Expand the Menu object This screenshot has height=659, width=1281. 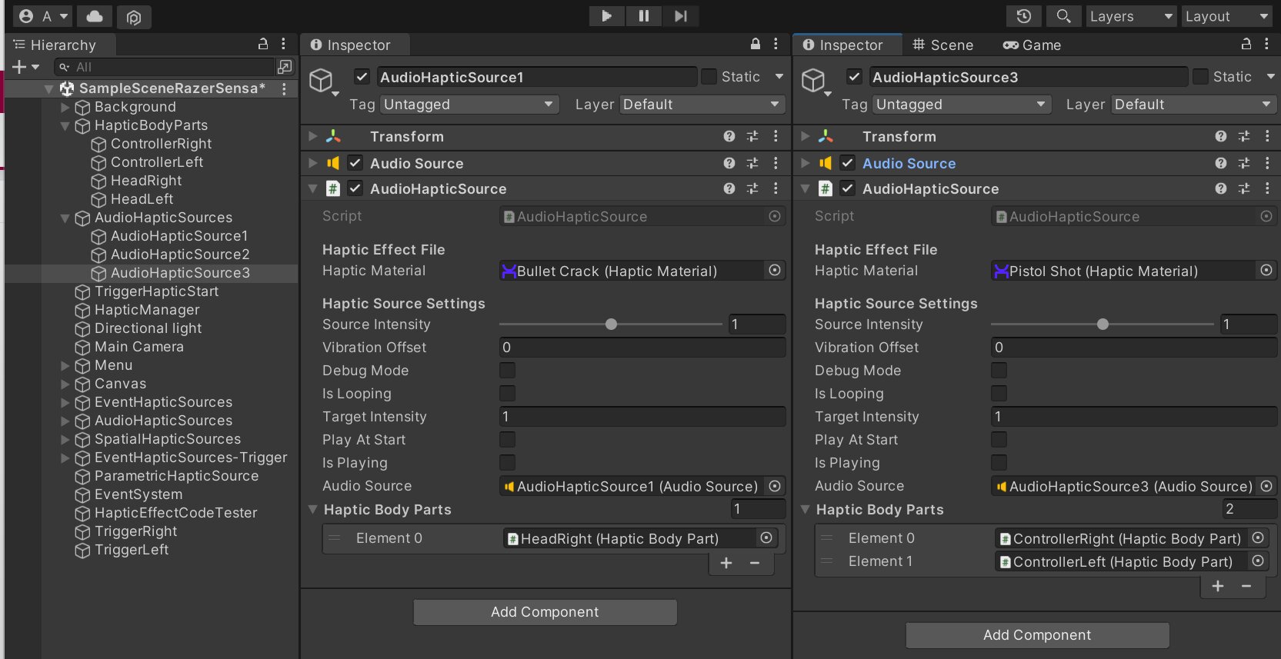(x=65, y=365)
